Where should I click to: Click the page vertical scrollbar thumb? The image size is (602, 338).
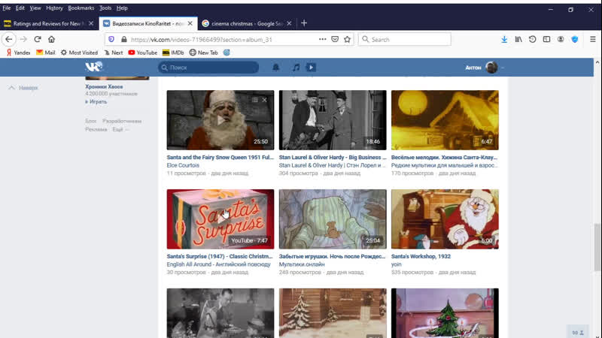(x=597, y=247)
